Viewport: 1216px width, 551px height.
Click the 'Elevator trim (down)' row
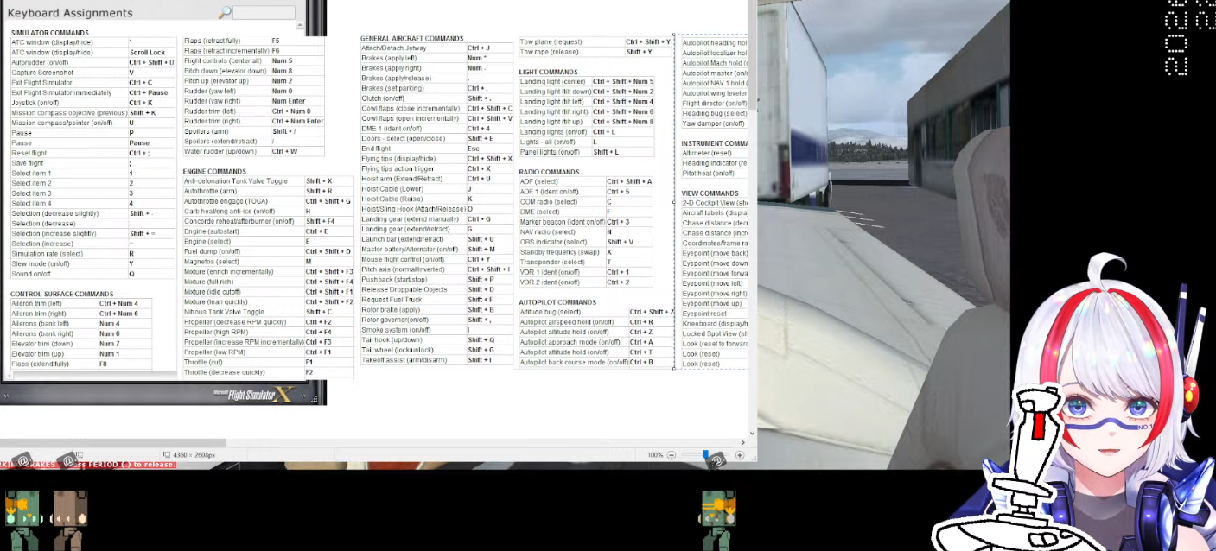point(81,344)
